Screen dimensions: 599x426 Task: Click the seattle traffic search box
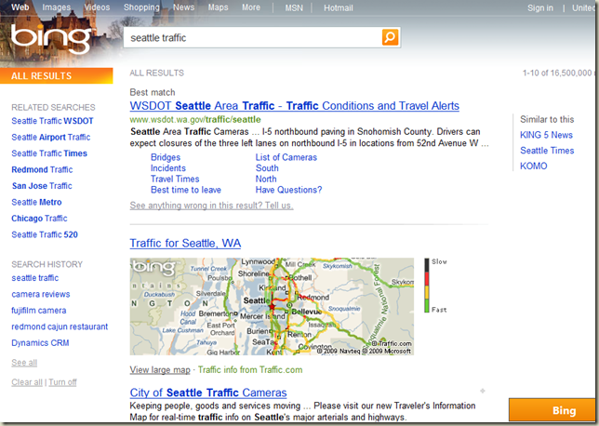(x=252, y=38)
